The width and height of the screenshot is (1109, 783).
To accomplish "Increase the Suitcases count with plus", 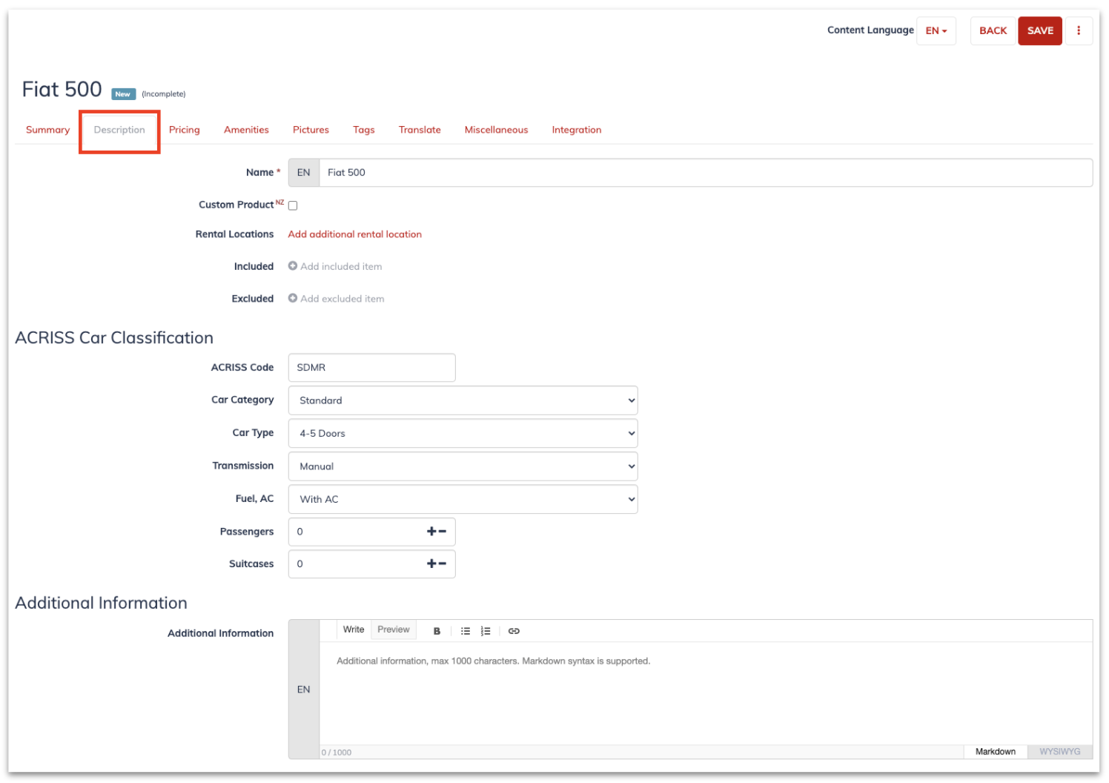I will [x=431, y=564].
